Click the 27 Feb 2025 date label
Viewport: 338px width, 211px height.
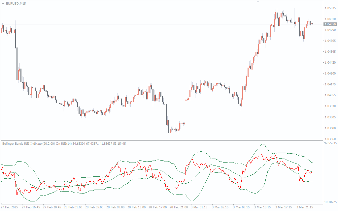tap(9, 207)
